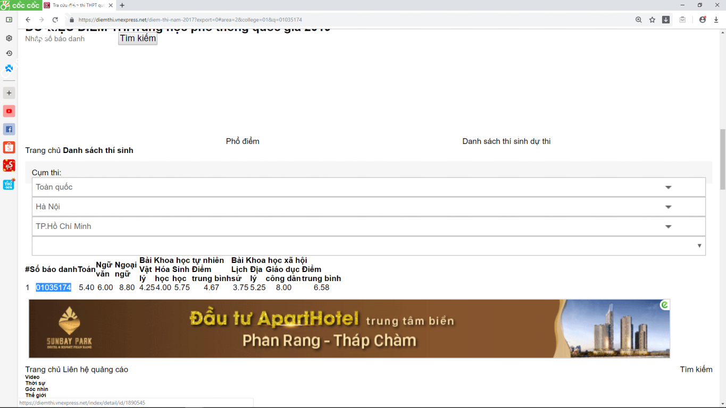The image size is (726, 408).
Task: Go forward to next page
Action: [41, 20]
